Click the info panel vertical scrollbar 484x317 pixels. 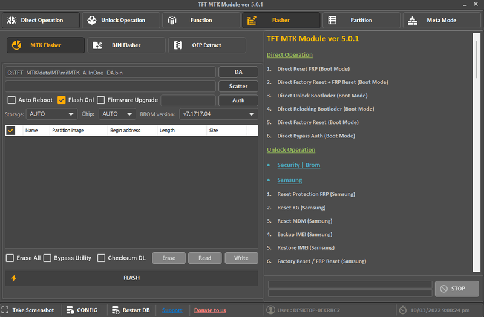(477, 152)
